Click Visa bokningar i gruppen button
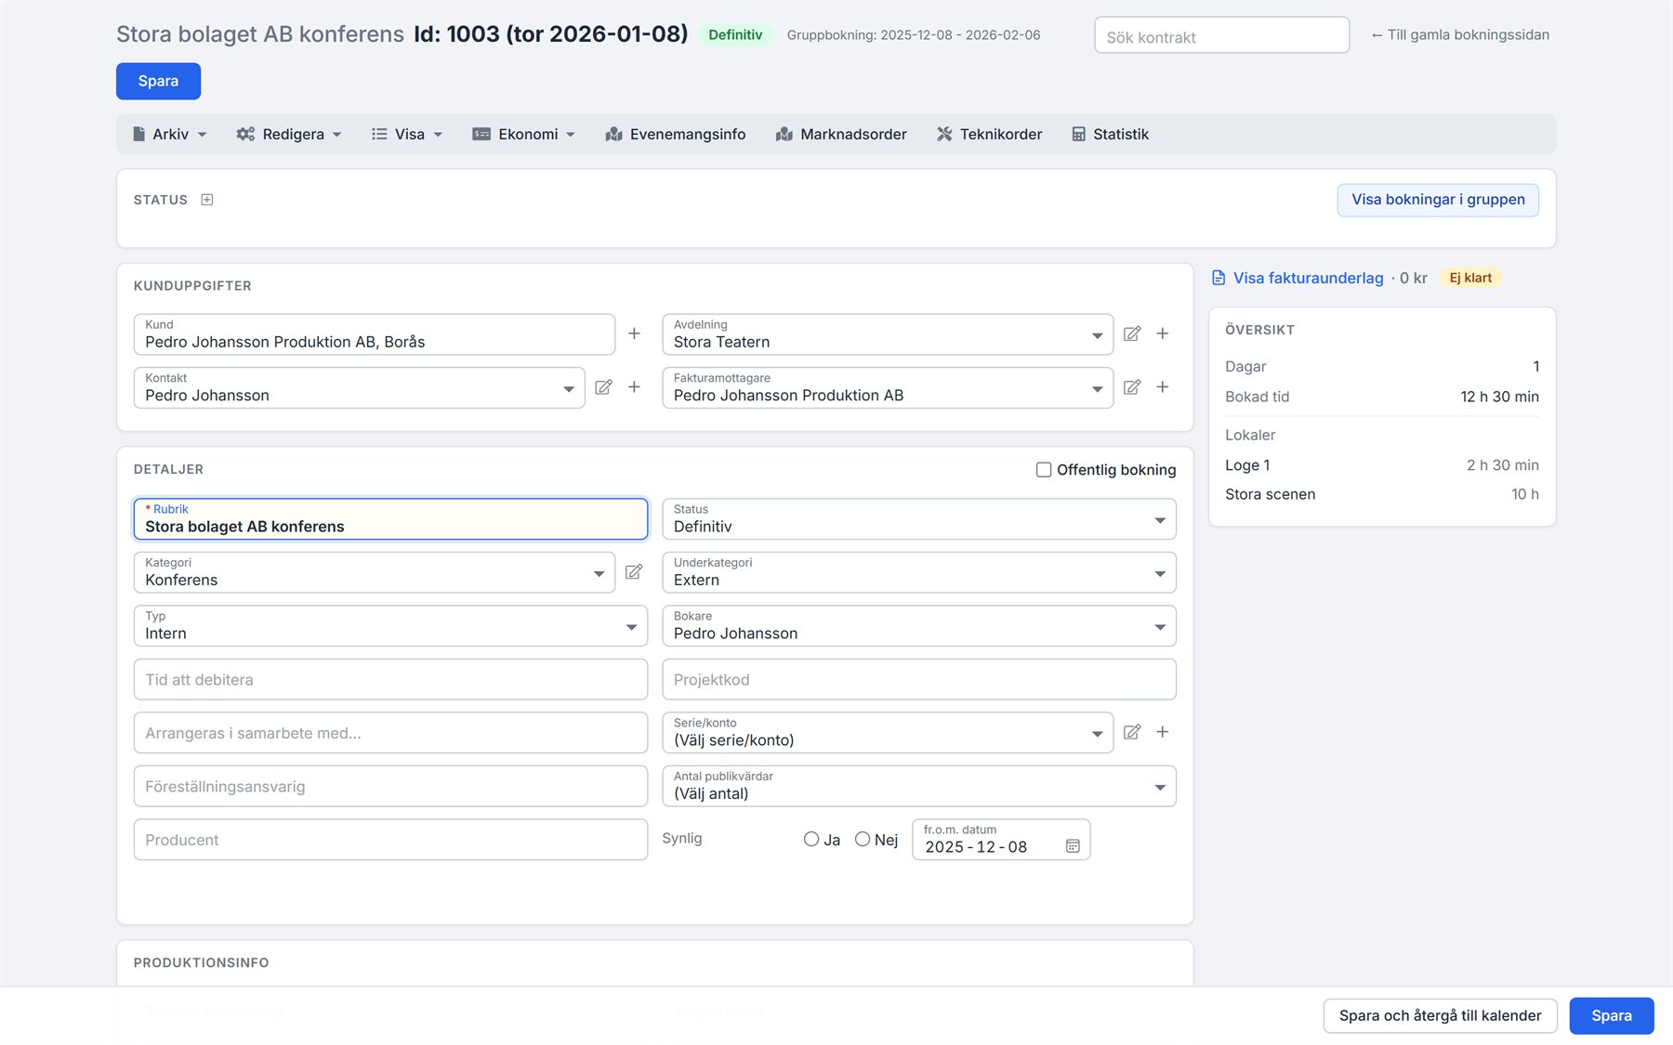Image resolution: width=1673 pixels, height=1045 pixels. [1438, 200]
